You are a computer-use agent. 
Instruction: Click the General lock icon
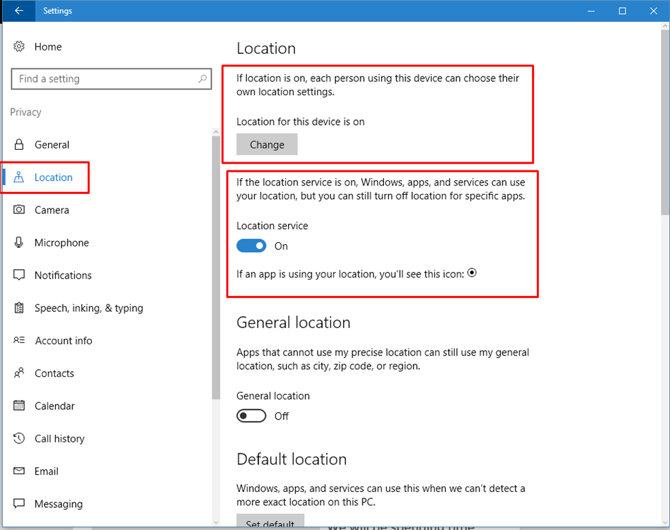(19, 145)
